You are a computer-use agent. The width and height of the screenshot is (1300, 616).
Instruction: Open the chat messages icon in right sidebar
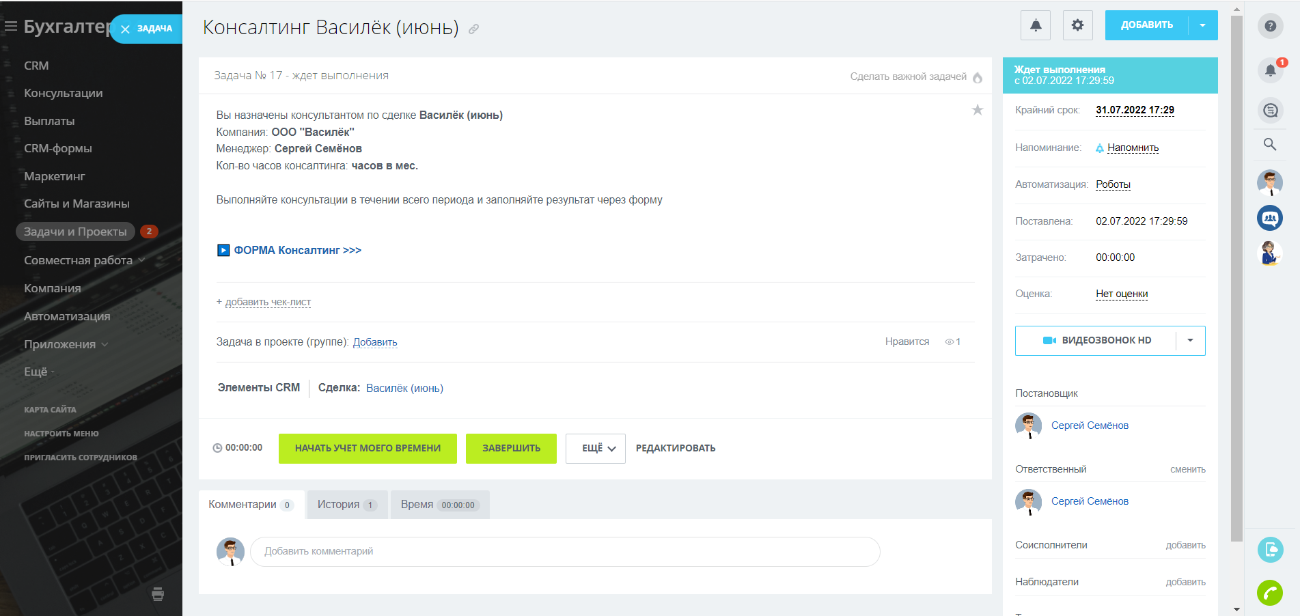pyautogui.click(x=1270, y=110)
